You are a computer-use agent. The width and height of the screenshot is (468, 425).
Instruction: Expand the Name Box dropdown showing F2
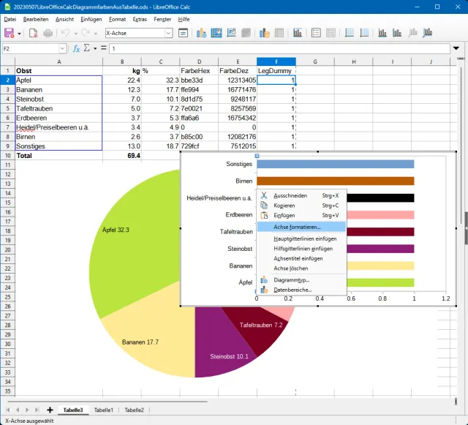(x=62, y=48)
